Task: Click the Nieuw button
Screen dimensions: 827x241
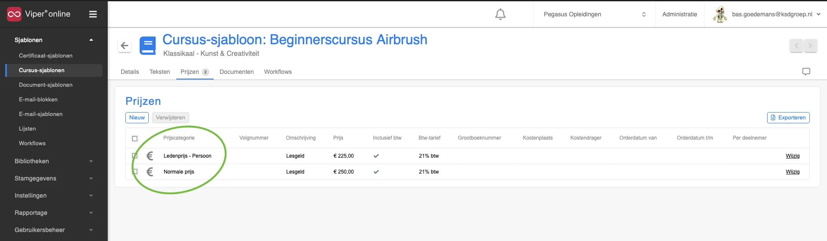Action: [137, 118]
